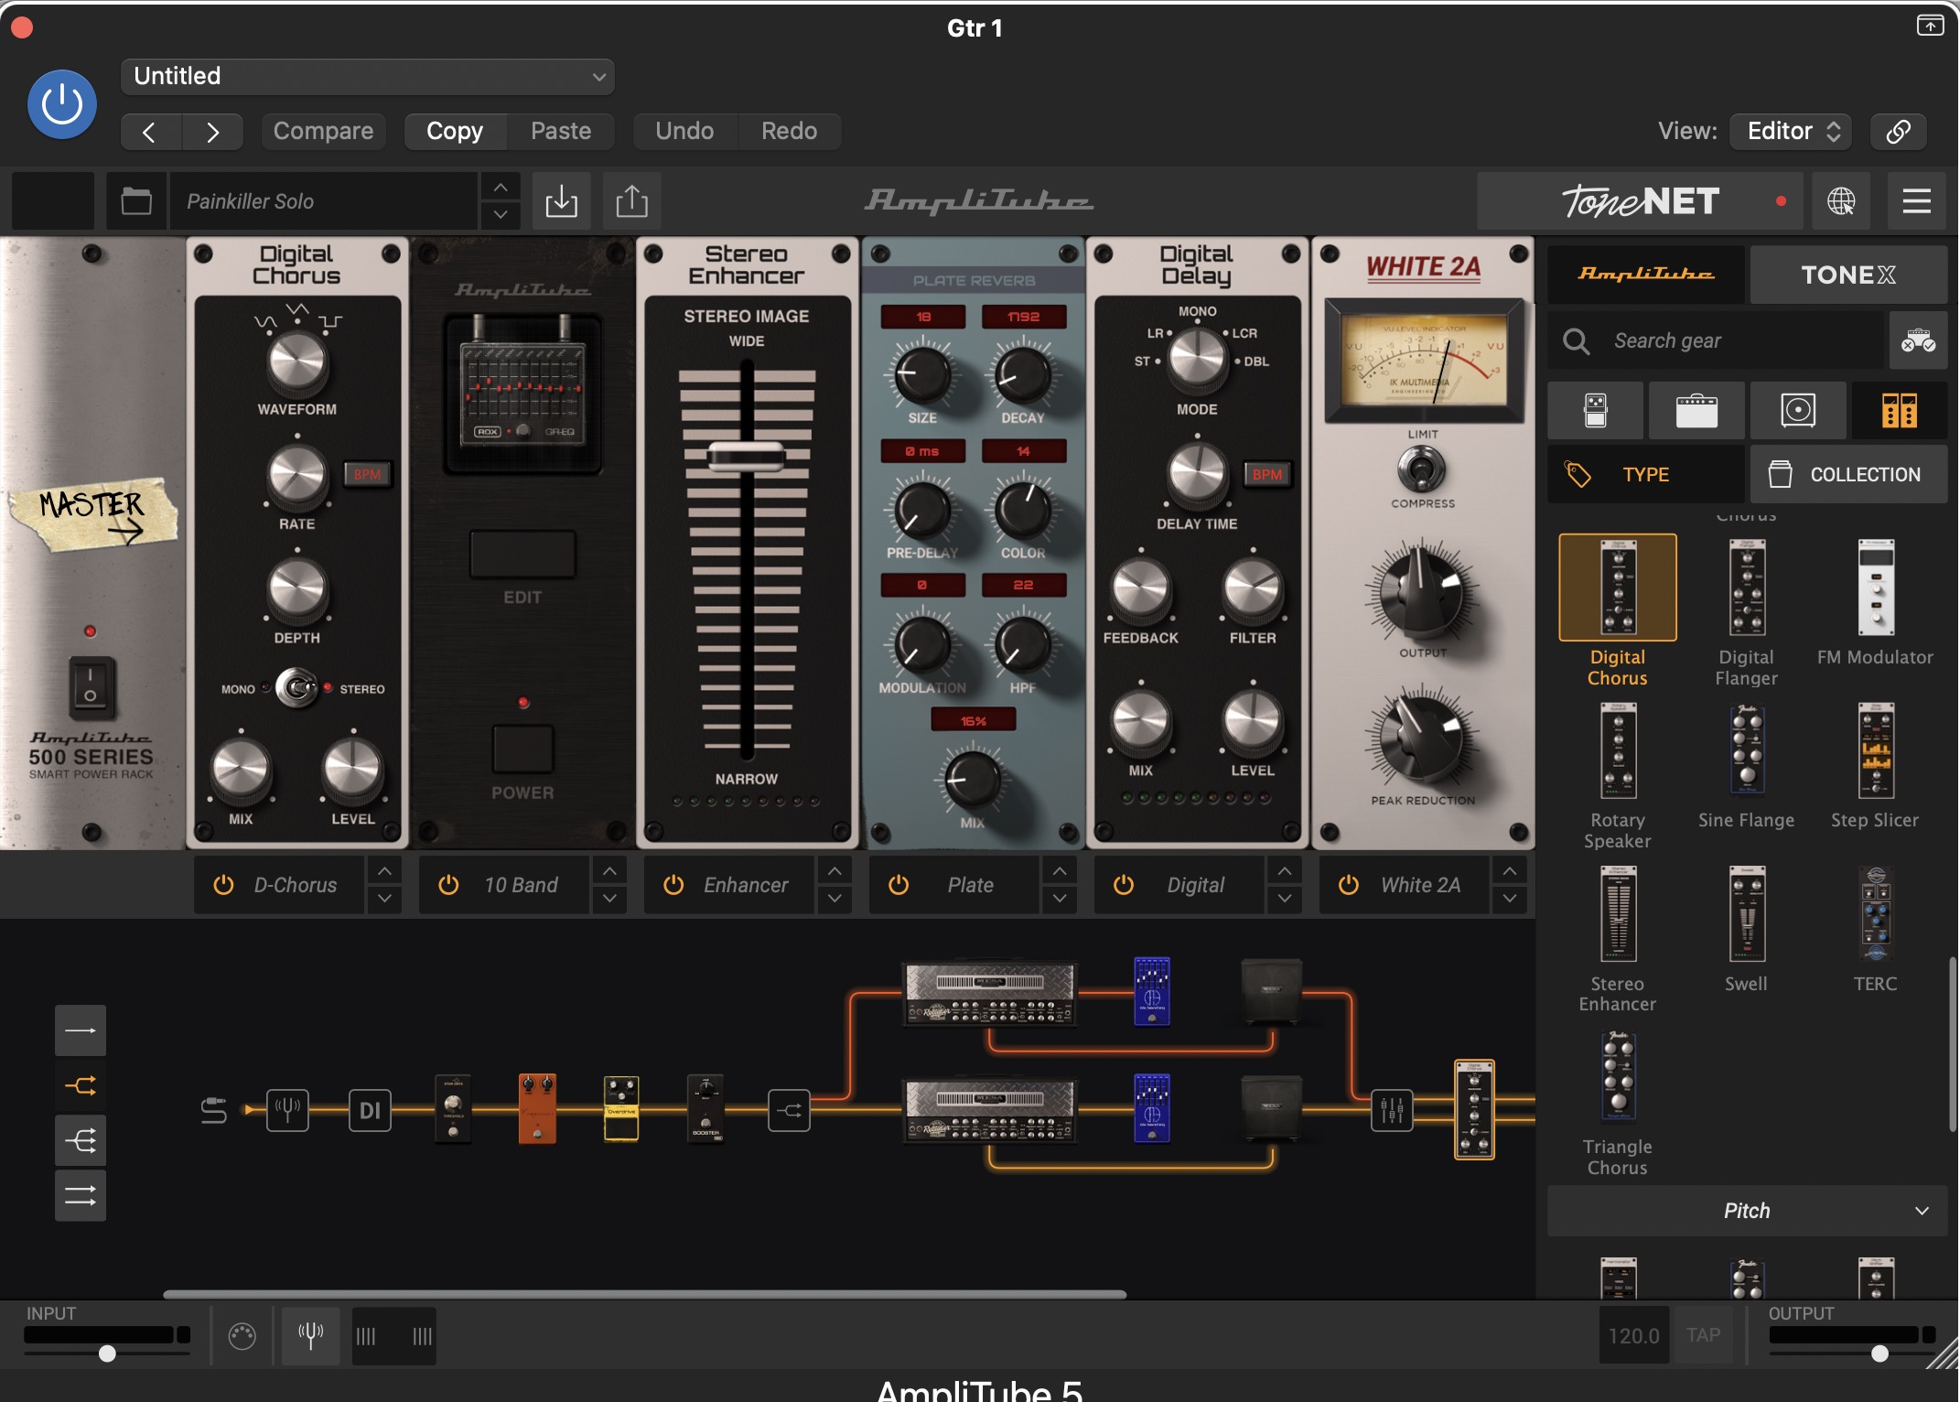1960x1402 pixels.
Task: Select the COLLECTION filter tab
Action: coord(1847,474)
